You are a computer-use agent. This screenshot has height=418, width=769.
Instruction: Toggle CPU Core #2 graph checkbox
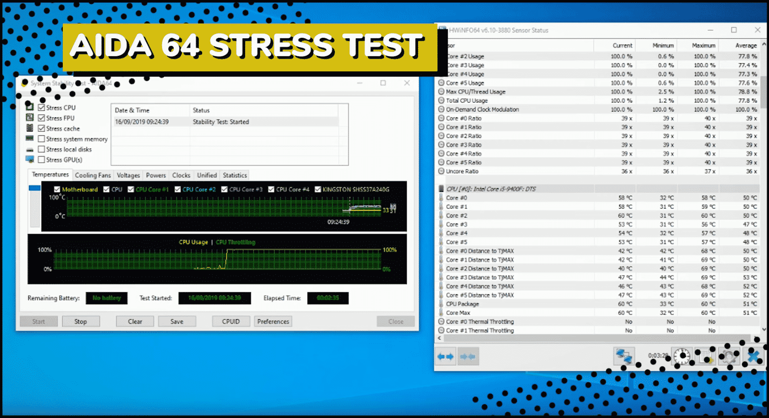pos(178,189)
